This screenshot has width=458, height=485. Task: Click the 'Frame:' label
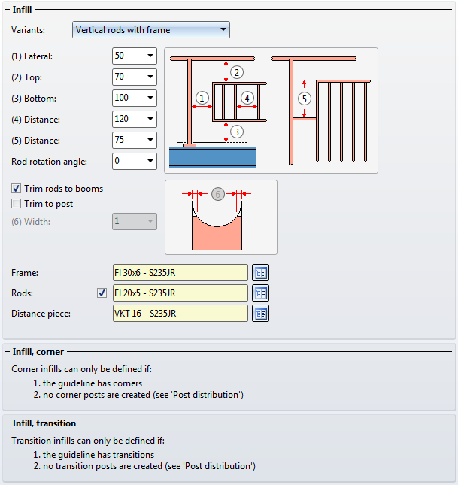25,273
